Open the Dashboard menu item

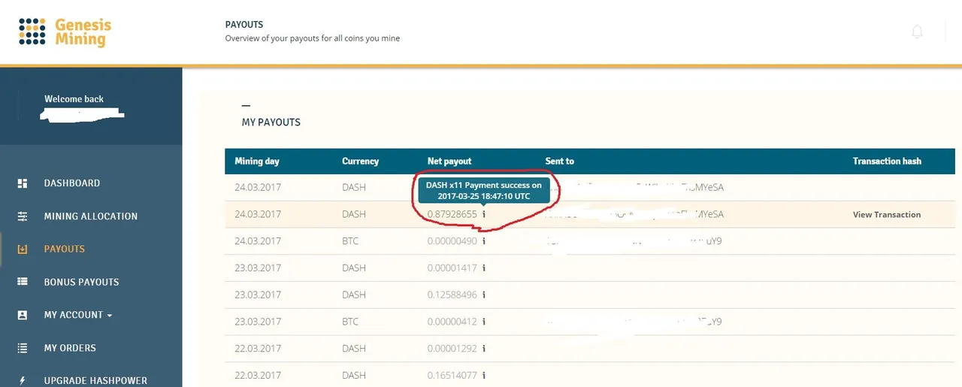[72, 183]
